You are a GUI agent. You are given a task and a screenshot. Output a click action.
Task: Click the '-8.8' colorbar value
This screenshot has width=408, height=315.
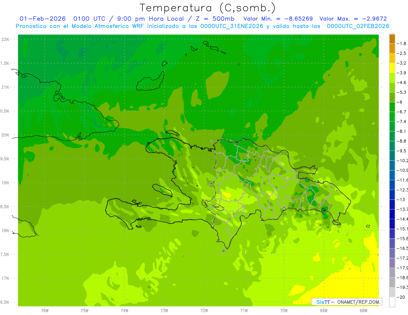pos(402,141)
